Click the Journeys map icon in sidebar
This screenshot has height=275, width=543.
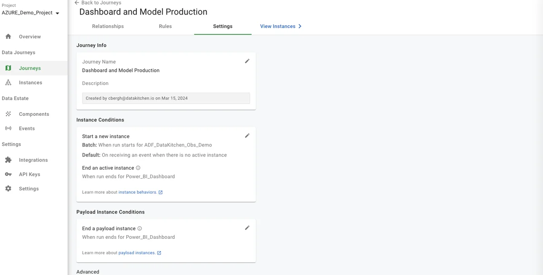point(8,68)
